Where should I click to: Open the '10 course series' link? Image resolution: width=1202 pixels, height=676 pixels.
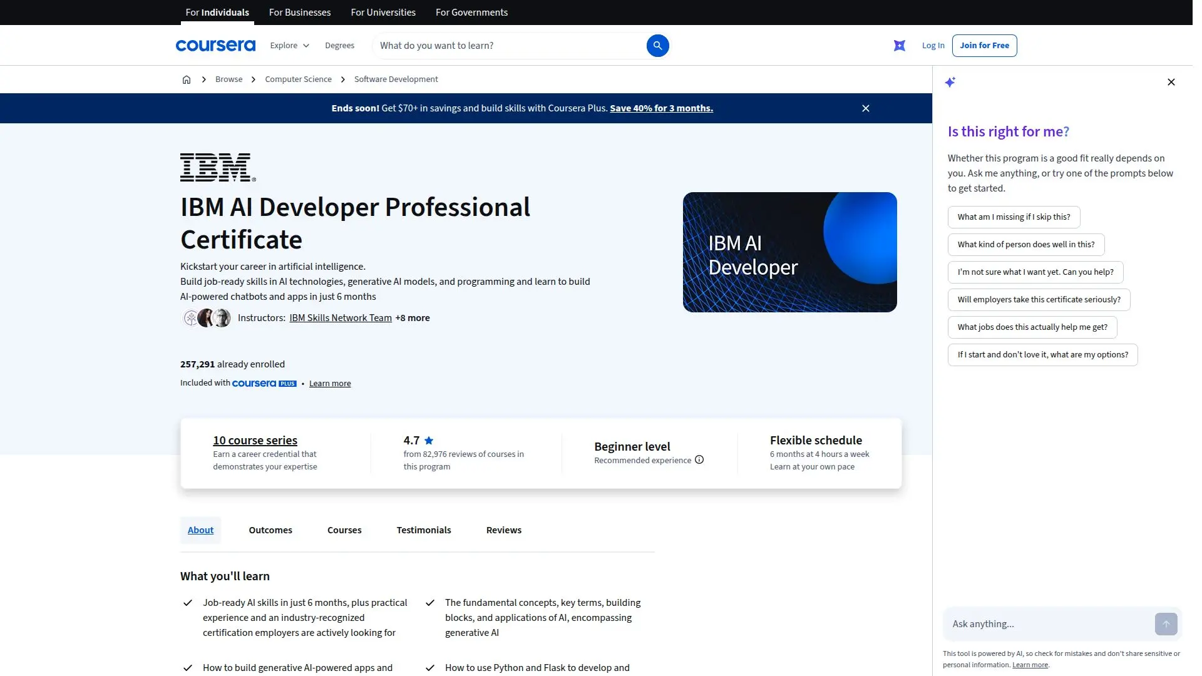click(x=255, y=441)
